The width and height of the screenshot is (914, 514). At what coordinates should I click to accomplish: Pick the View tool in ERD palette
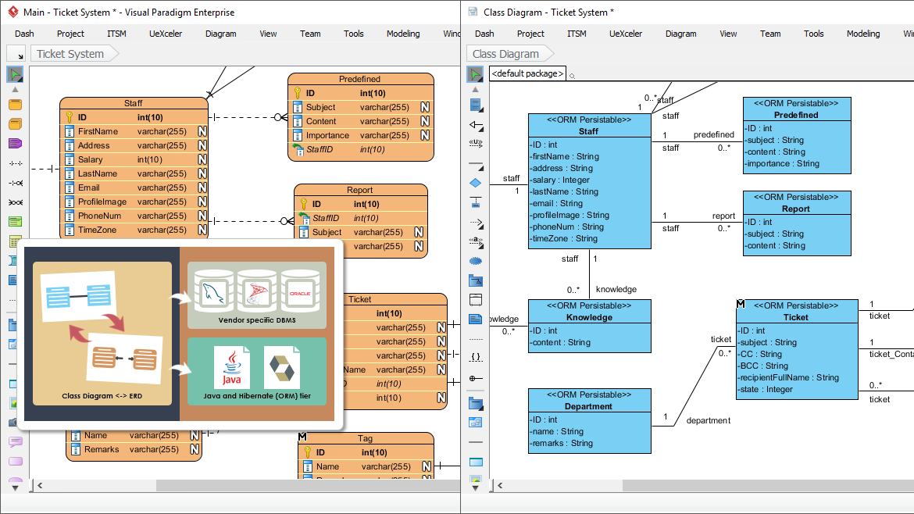point(15,124)
